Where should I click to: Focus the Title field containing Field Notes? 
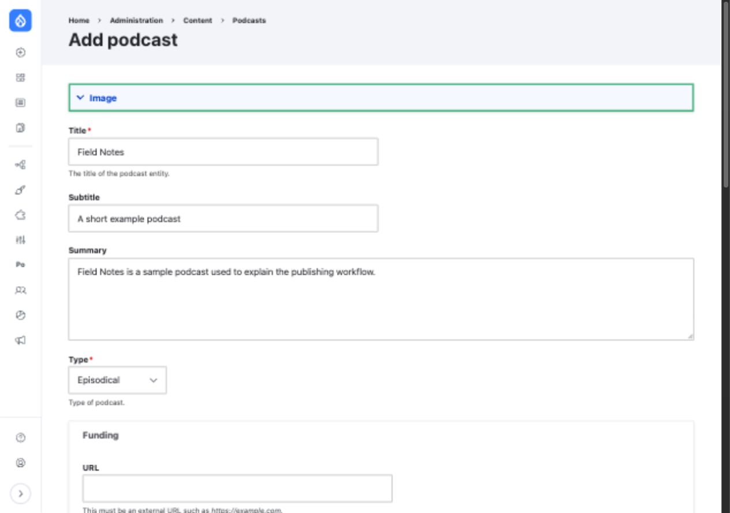[x=223, y=152]
